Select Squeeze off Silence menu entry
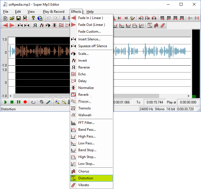This screenshot has width=201, height=189. click(x=91, y=46)
